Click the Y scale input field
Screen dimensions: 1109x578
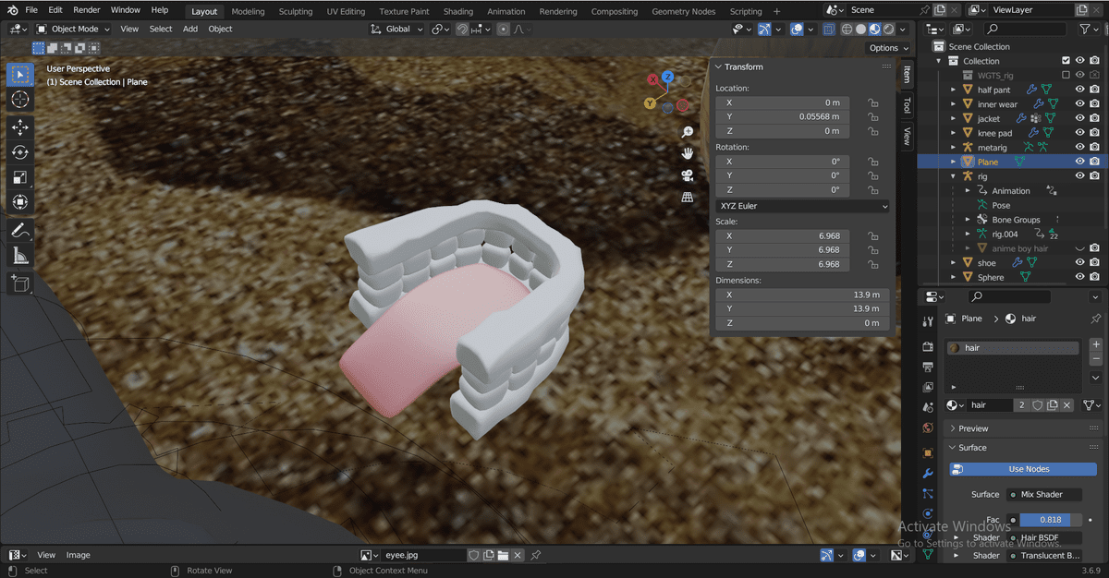click(x=781, y=250)
